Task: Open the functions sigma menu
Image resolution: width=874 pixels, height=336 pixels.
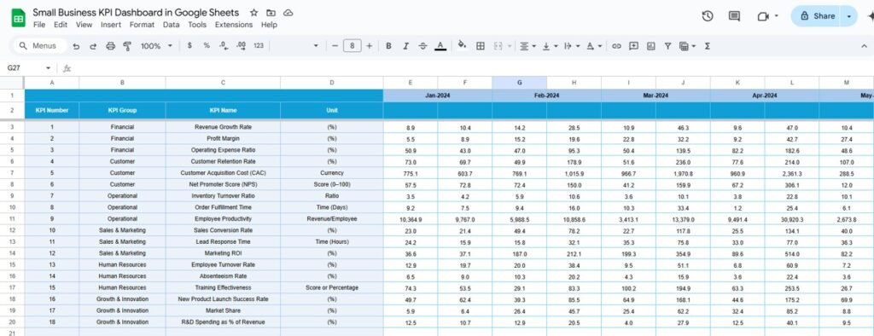Action: point(708,46)
